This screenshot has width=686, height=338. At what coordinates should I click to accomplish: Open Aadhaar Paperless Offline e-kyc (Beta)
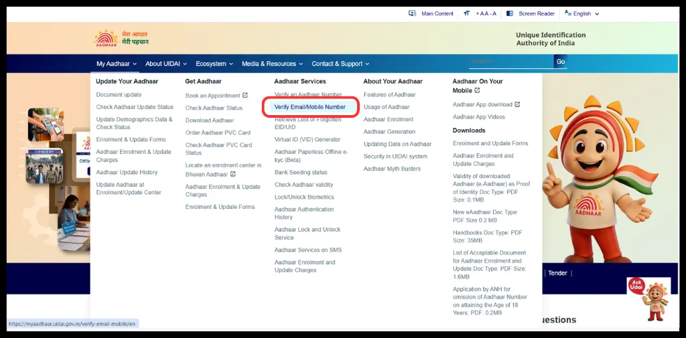coord(311,156)
